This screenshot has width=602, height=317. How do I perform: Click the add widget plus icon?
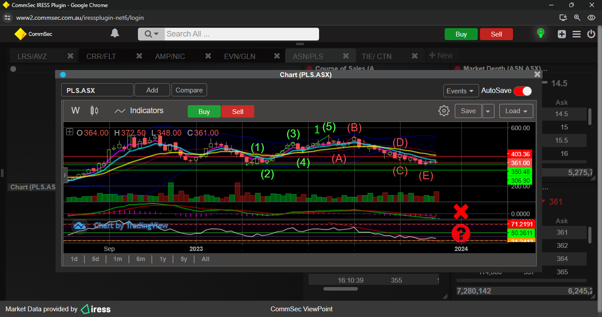(x=561, y=34)
